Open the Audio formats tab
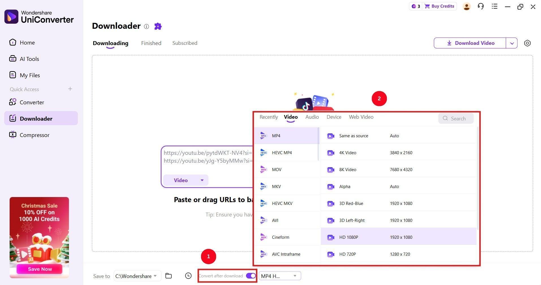The image size is (541, 285). 312,117
